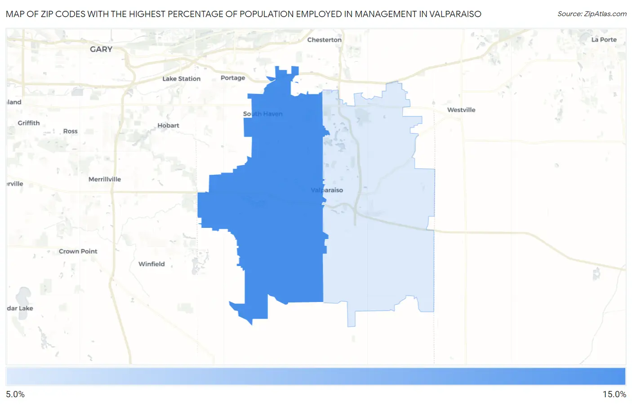Click the Portage map label
The image size is (632, 404).
coord(233,78)
